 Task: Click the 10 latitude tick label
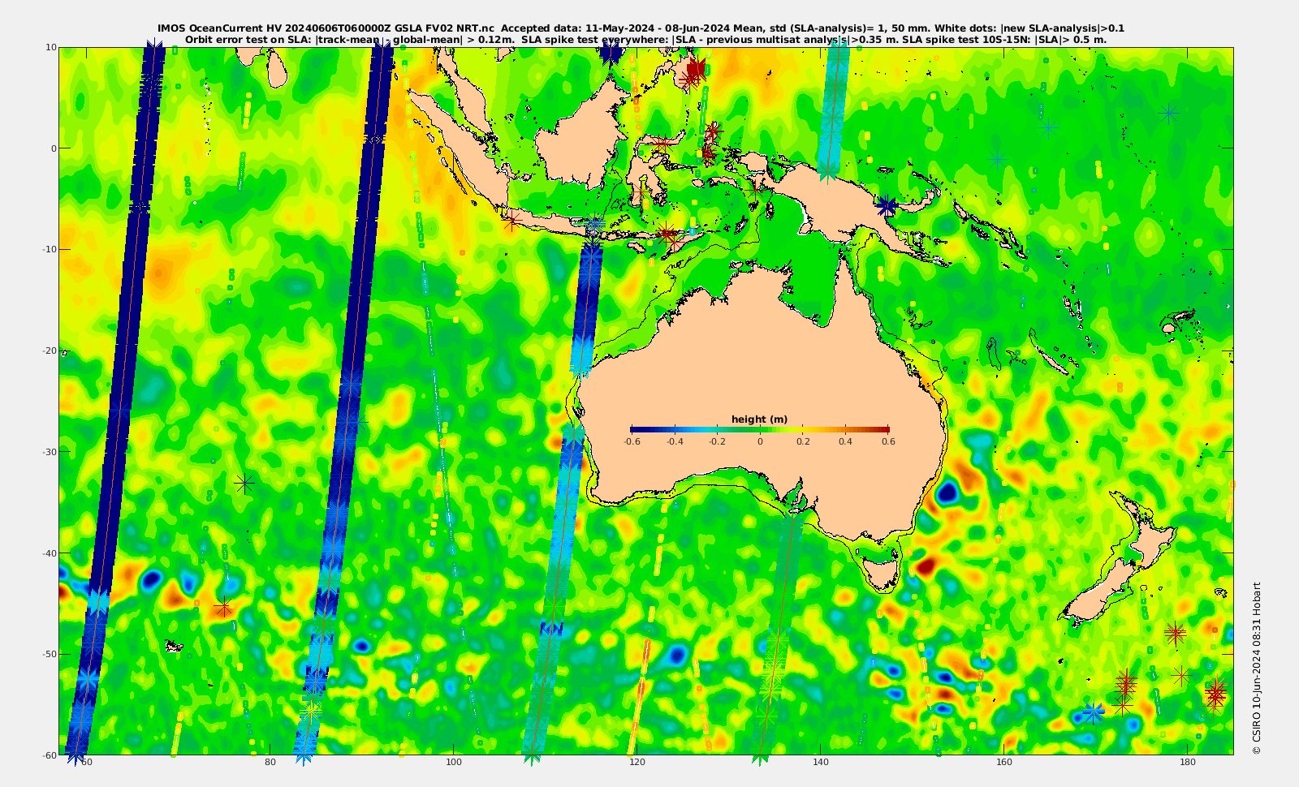coord(51,47)
